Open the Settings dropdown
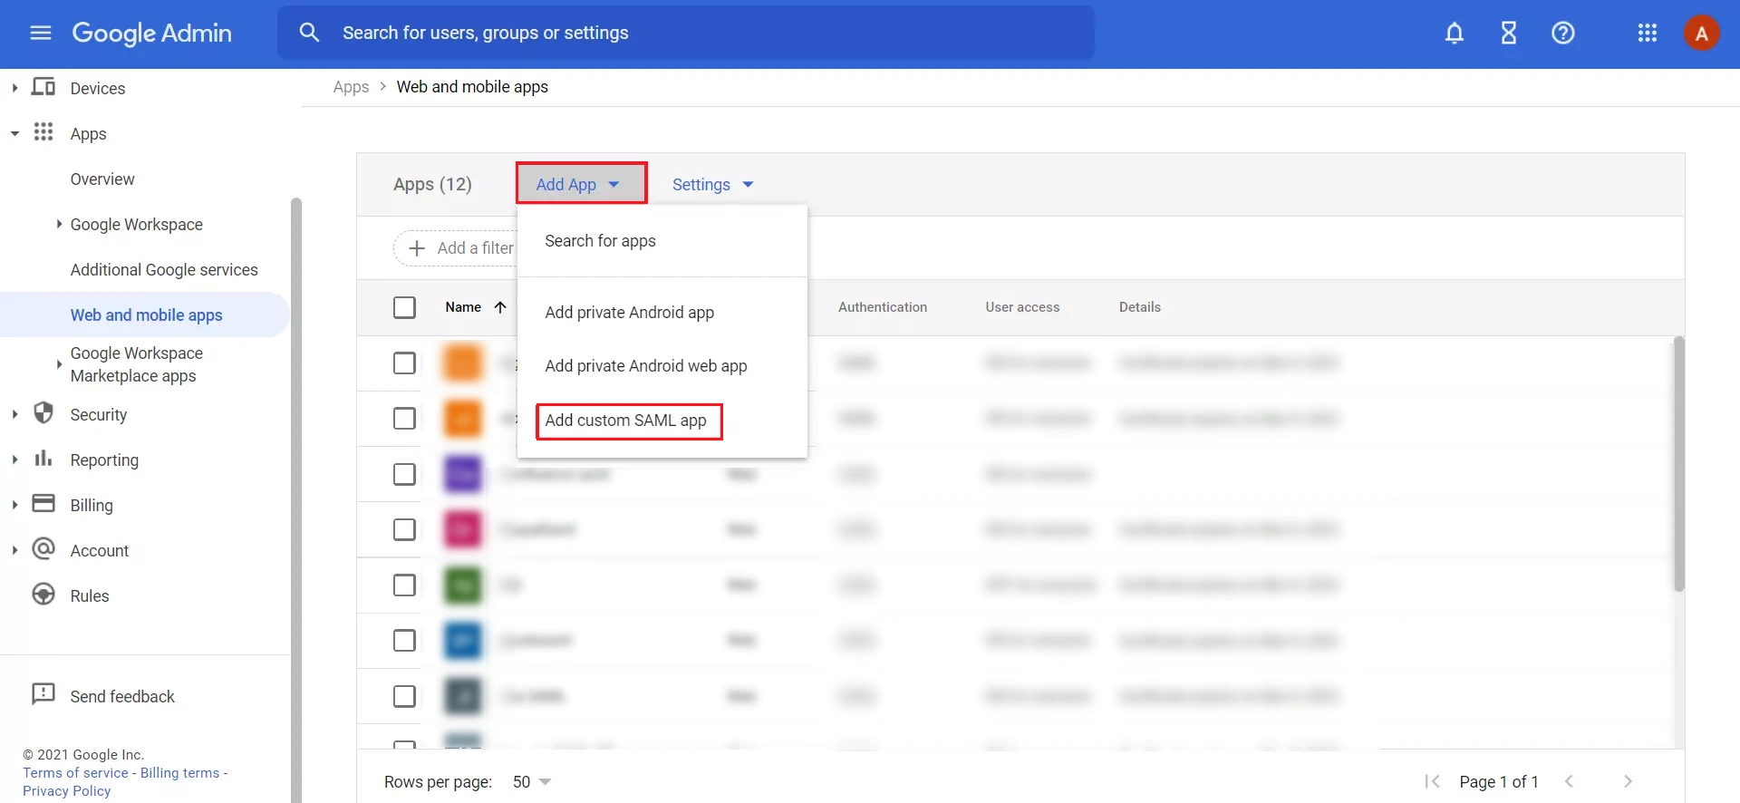The height and width of the screenshot is (803, 1740). [x=713, y=185]
